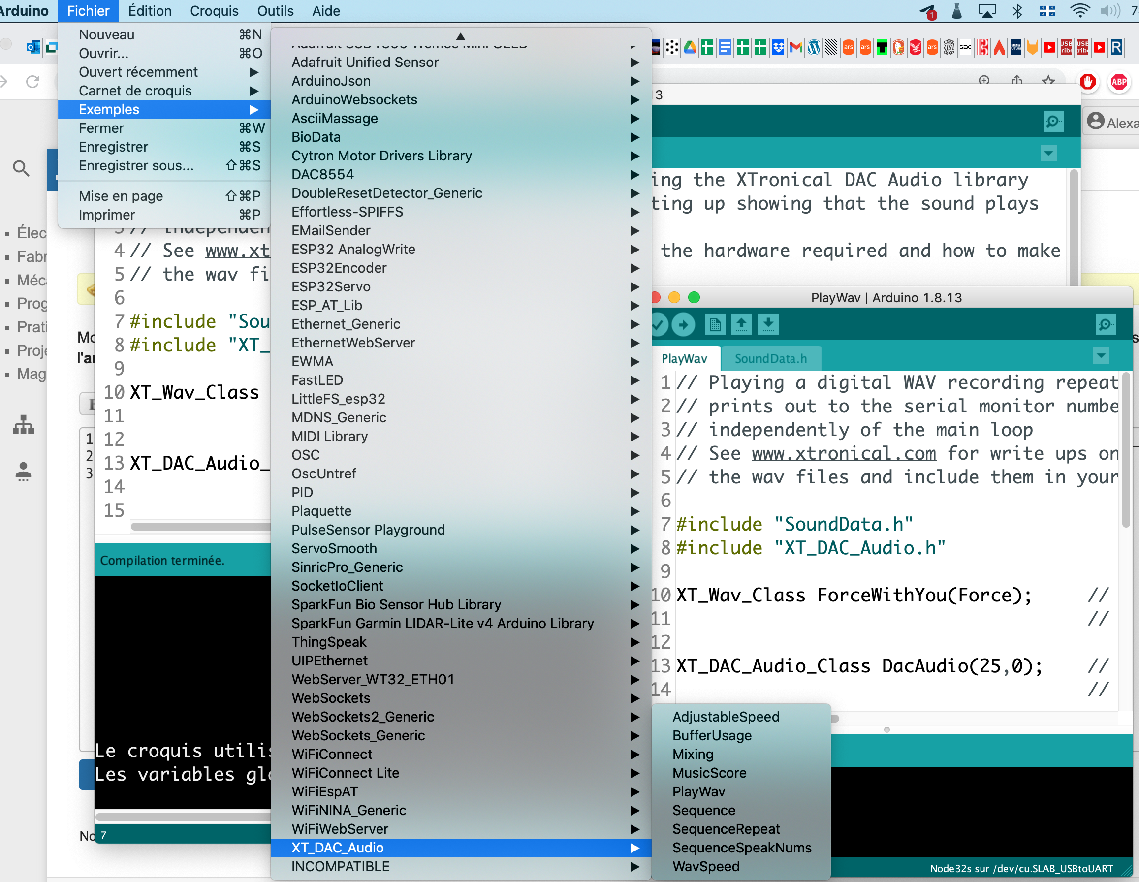Viewport: 1139px width, 882px height.
Task: Select PlayWav from XT_DAC_Audio examples
Action: coord(698,791)
